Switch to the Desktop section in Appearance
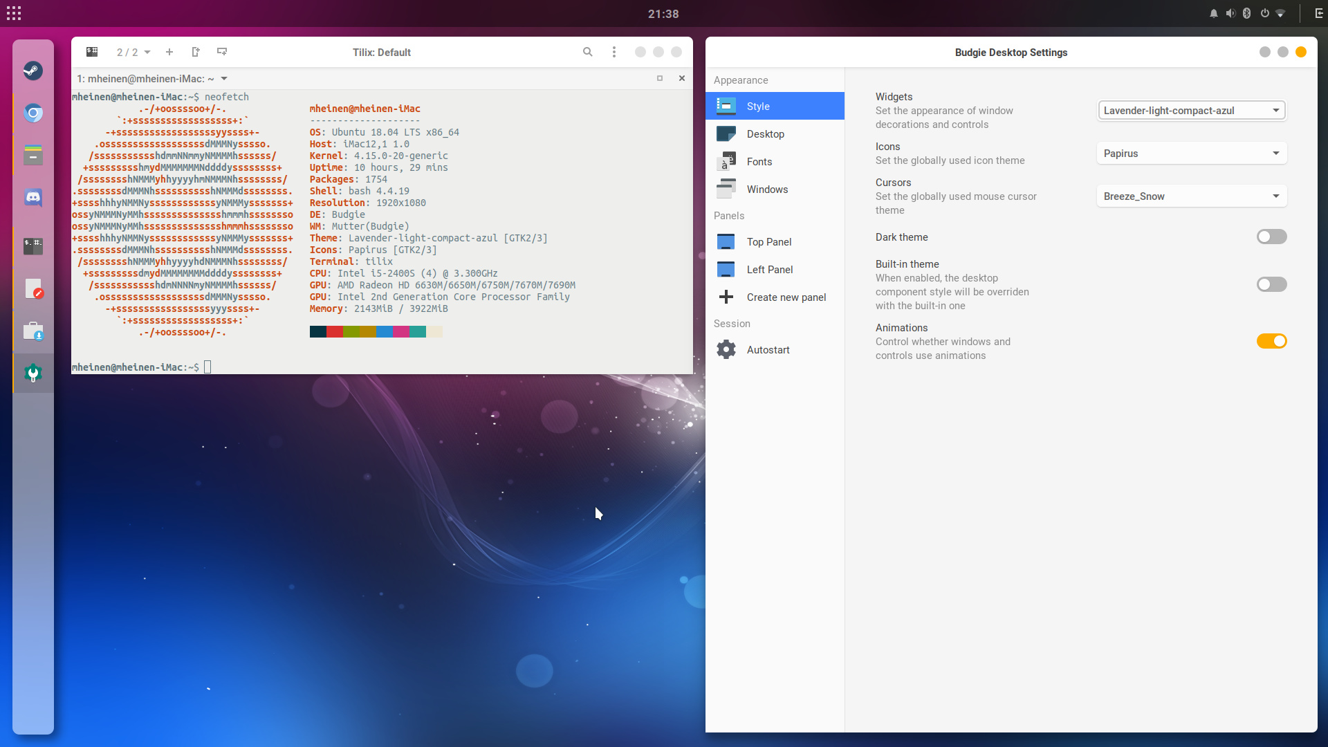Viewport: 1328px width, 747px height. coord(766,133)
